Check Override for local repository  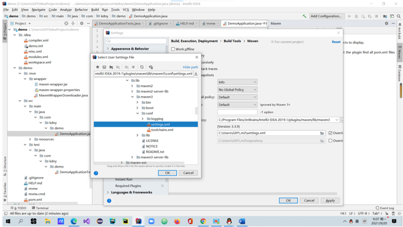(x=330, y=141)
